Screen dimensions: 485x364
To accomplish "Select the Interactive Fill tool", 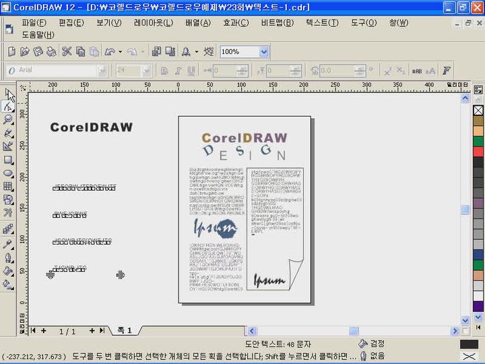I will point(8,284).
